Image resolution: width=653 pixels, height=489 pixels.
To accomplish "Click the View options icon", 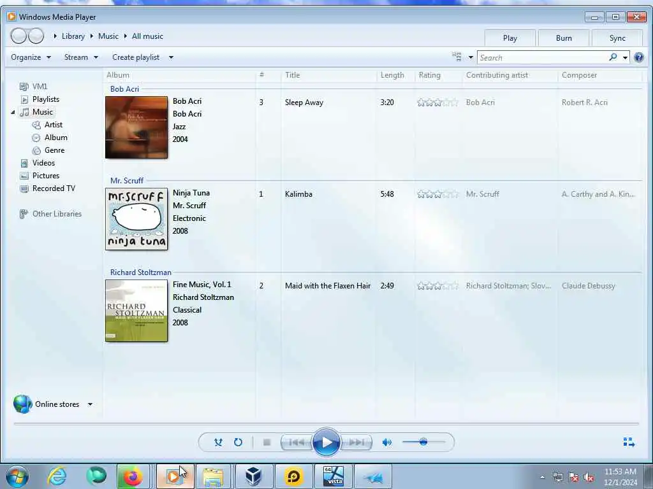I will tap(457, 57).
